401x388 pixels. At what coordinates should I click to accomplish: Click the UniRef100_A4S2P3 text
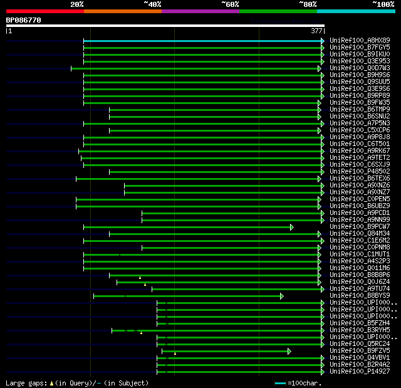360,261
